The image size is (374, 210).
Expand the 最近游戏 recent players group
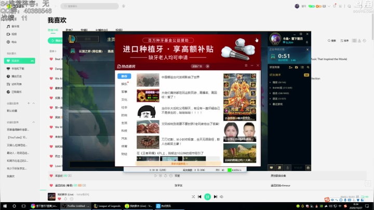point(276,104)
